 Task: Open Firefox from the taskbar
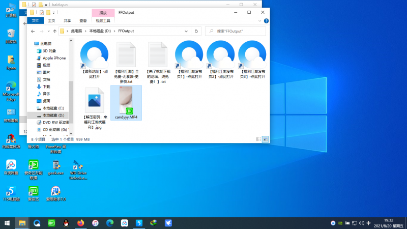80,223
